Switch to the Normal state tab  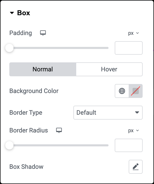tap(43, 69)
